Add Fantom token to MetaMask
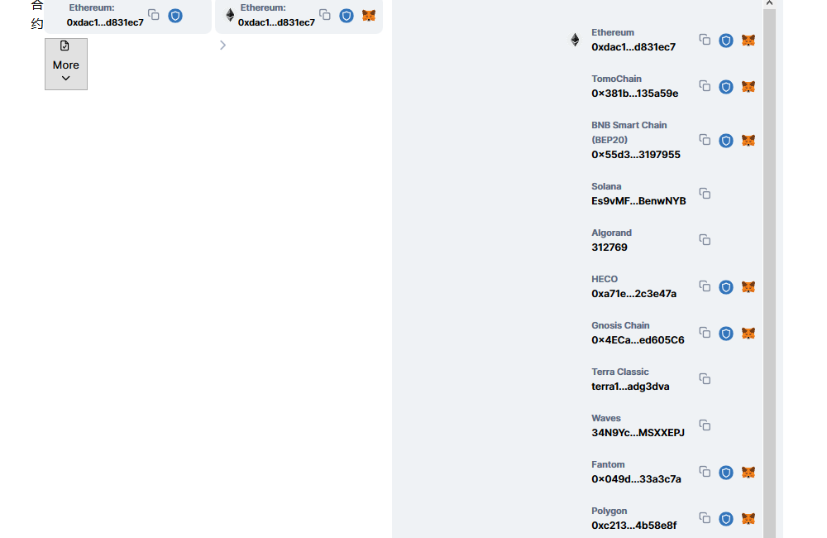827x538 pixels. coord(748,473)
